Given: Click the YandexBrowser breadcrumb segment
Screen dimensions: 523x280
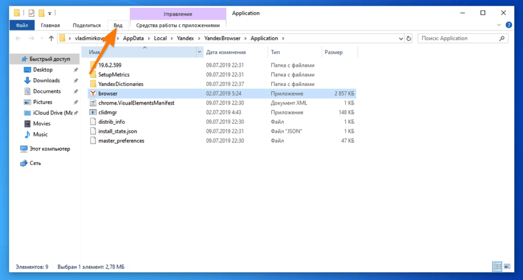Looking at the screenshot, I should pos(222,38).
